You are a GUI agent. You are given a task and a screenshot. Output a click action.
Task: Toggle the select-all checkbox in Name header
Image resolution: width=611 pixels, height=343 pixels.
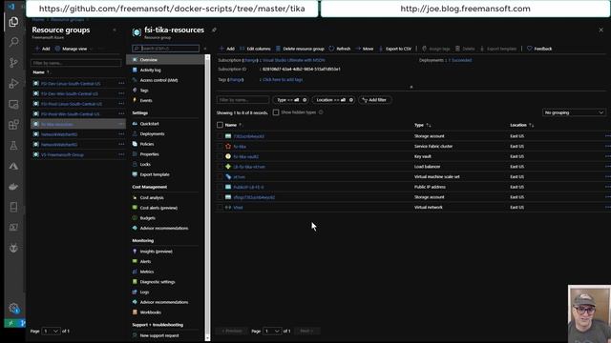click(x=220, y=125)
